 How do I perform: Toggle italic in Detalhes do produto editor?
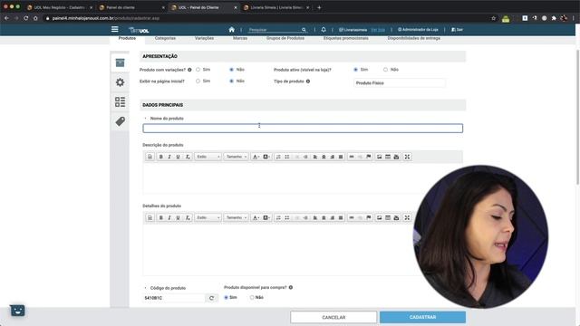tap(169, 217)
